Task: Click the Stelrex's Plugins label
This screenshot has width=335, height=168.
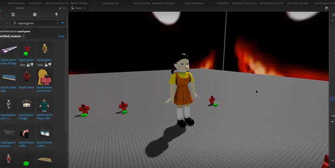Action: coord(79,3)
